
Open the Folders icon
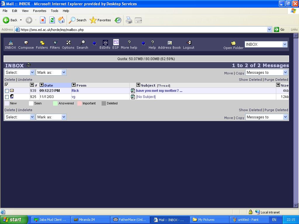[x=42, y=43]
